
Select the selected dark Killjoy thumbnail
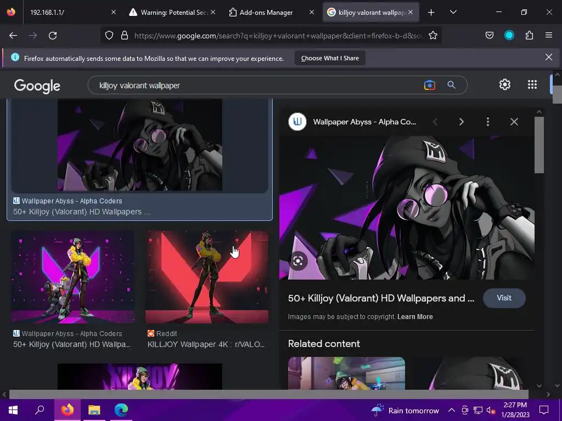140,145
